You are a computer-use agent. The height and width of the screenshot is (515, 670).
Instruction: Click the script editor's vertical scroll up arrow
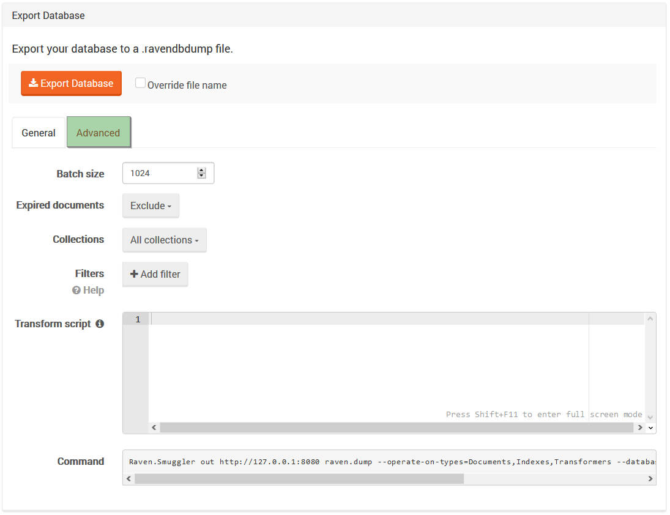point(650,319)
